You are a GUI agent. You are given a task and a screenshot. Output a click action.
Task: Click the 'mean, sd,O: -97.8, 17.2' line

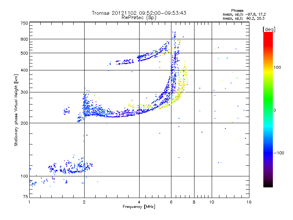244,14
